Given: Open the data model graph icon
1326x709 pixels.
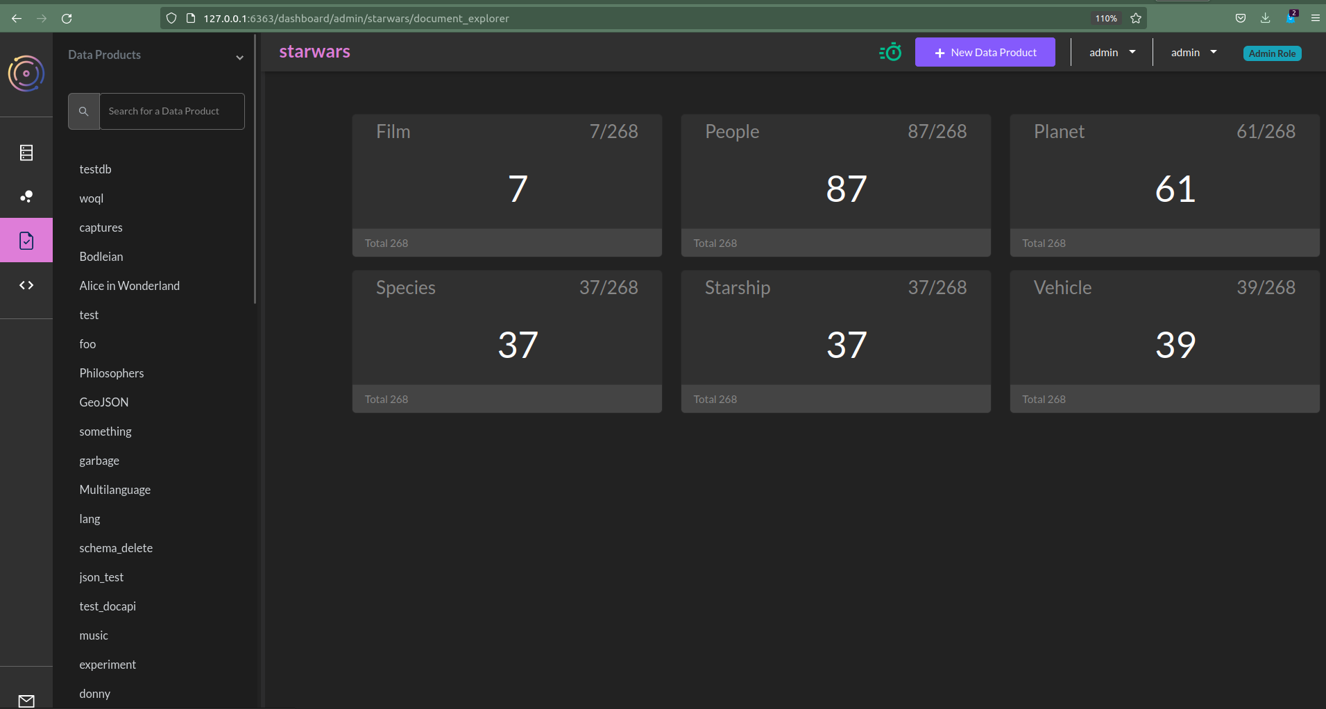Looking at the screenshot, I should click(x=26, y=196).
